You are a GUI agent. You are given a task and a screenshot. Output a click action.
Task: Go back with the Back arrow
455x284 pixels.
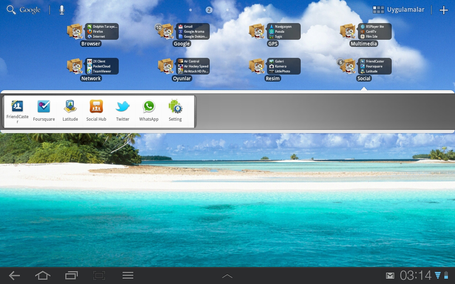pyautogui.click(x=14, y=275)
